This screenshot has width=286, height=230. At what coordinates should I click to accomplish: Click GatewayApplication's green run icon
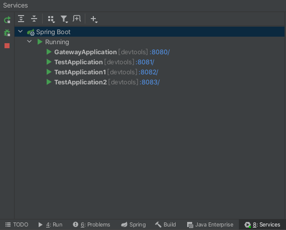pos(49,52)
